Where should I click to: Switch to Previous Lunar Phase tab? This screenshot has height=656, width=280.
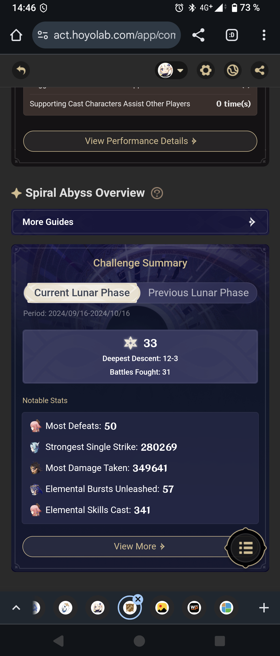[x=198, y=293]
